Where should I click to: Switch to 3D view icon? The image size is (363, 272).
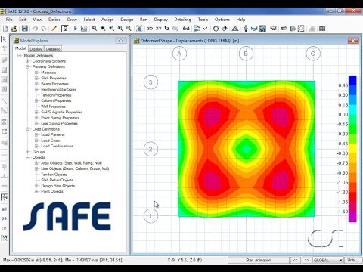150,29
